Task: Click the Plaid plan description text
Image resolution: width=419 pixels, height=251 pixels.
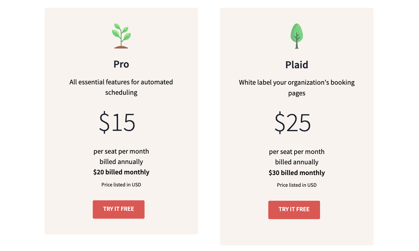Action: pyautogui.click(x=297, y=87)
